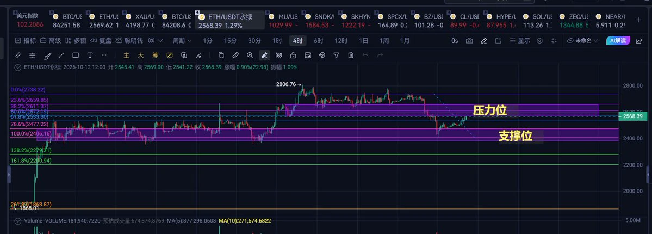Select the parallel lines drawing tool

pyautogui.click(x=18, y=55)
